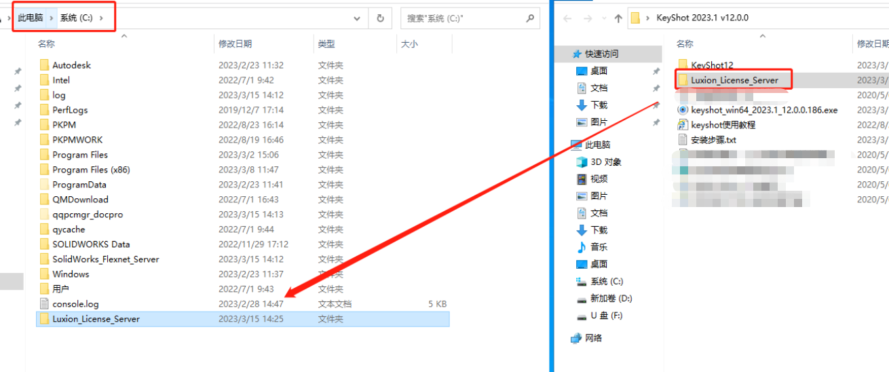889x372 pixels.
Task: Click the PKPM folder icon
Action: 45,125
